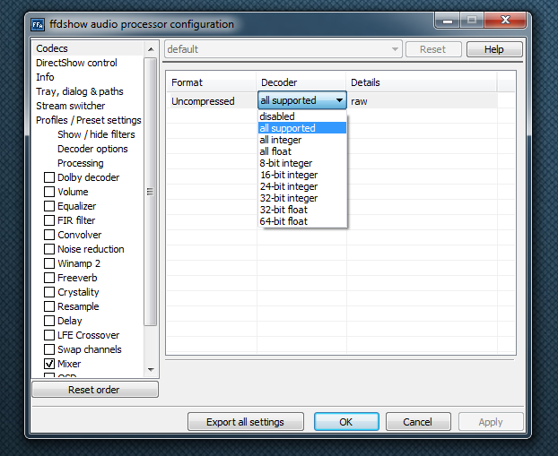This screenshot has height=456, width=558.
Task: Open Profiles / Preset settings
Action: tap(88, 120)
